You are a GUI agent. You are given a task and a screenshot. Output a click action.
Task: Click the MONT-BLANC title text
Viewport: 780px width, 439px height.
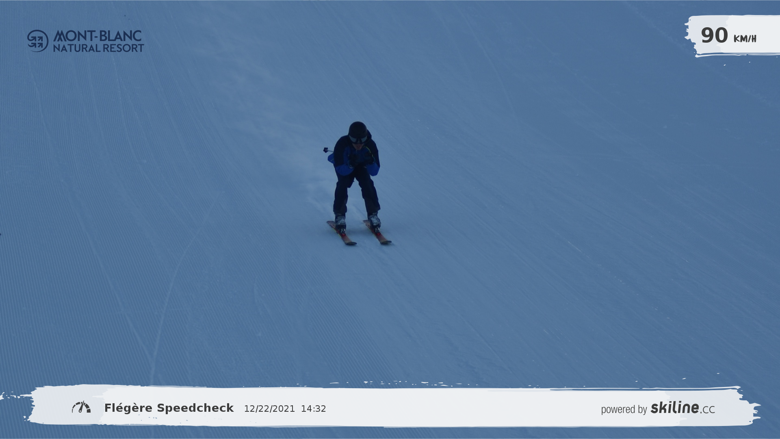pyautogui.click(x=97, y=36)
